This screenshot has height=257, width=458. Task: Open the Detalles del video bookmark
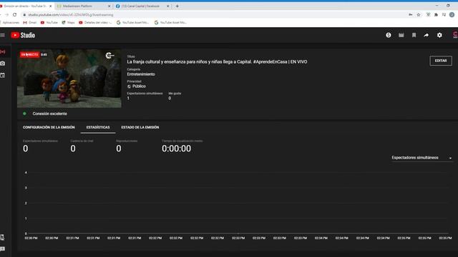(x=95, y=22)
